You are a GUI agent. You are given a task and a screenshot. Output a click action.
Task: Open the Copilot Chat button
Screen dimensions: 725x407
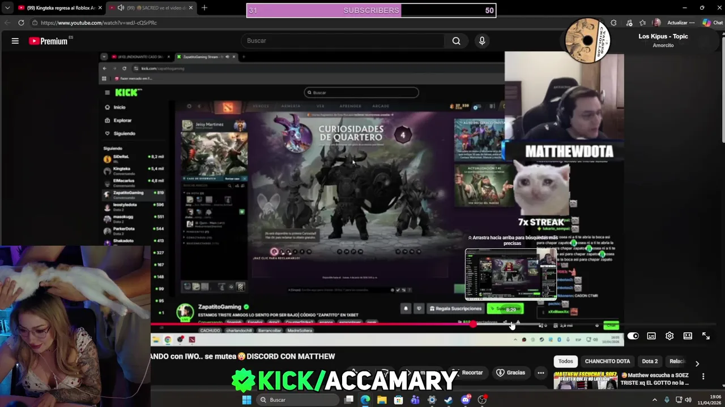(x=713, y=23)
